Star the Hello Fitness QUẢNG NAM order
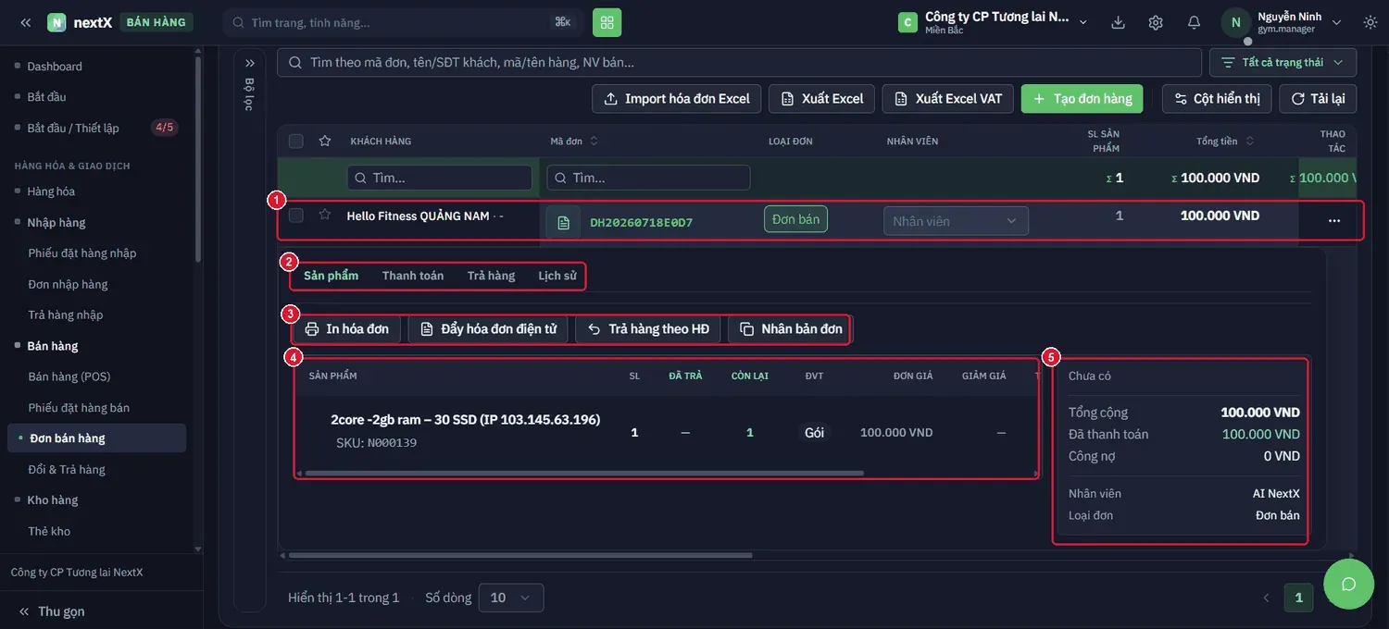The width and height of the screenshot is (1389, 629). pyautogui.click(x=324, y=215)
